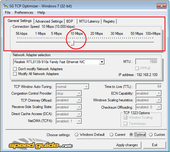
Task: Click the MTU value field
Action: (147, 62)
